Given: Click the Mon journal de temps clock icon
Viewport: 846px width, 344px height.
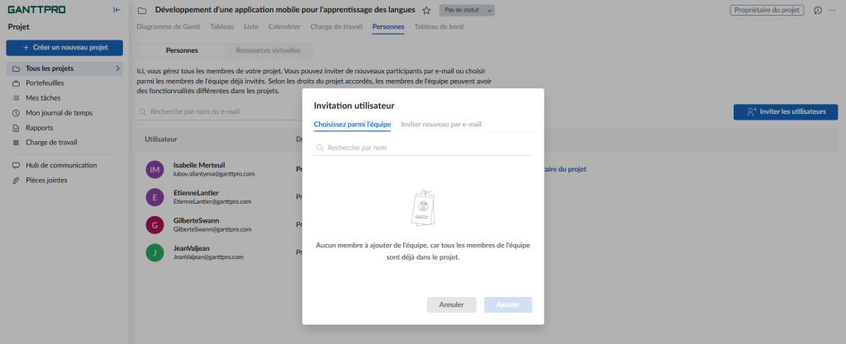Looking at the screenshot, I should click(16, 113).
